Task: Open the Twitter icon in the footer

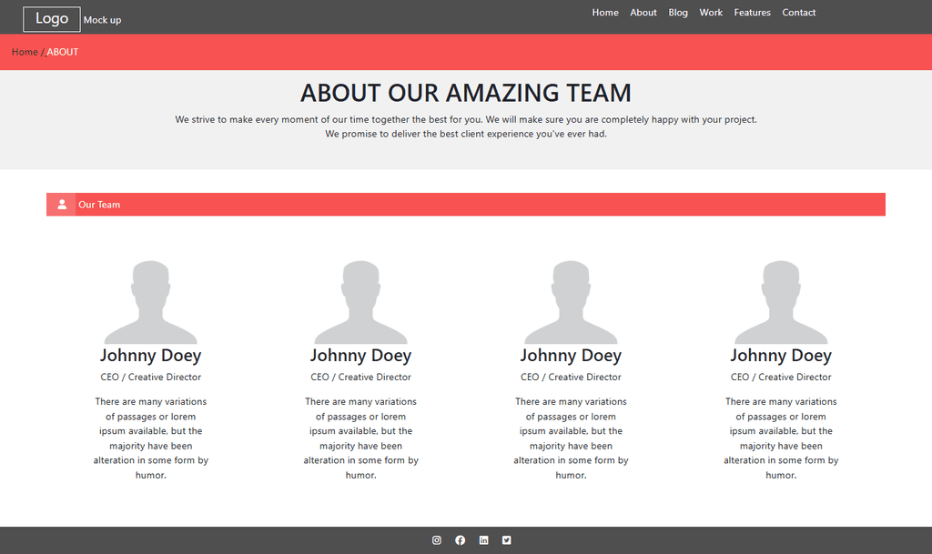Action: click(506, 540)
